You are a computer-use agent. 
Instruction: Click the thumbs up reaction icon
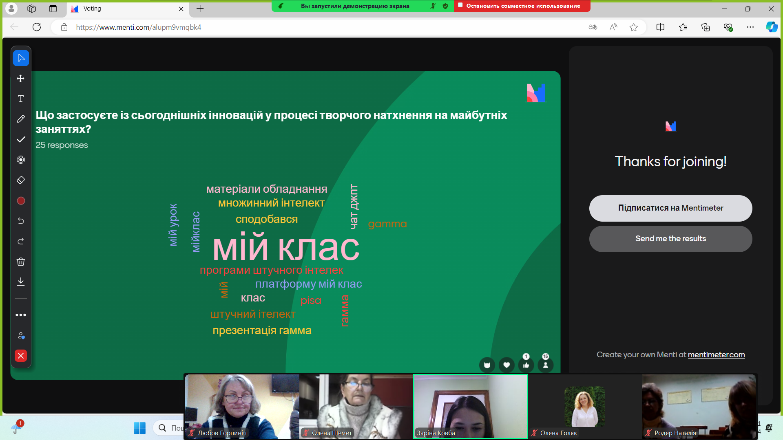coord(526,365)
